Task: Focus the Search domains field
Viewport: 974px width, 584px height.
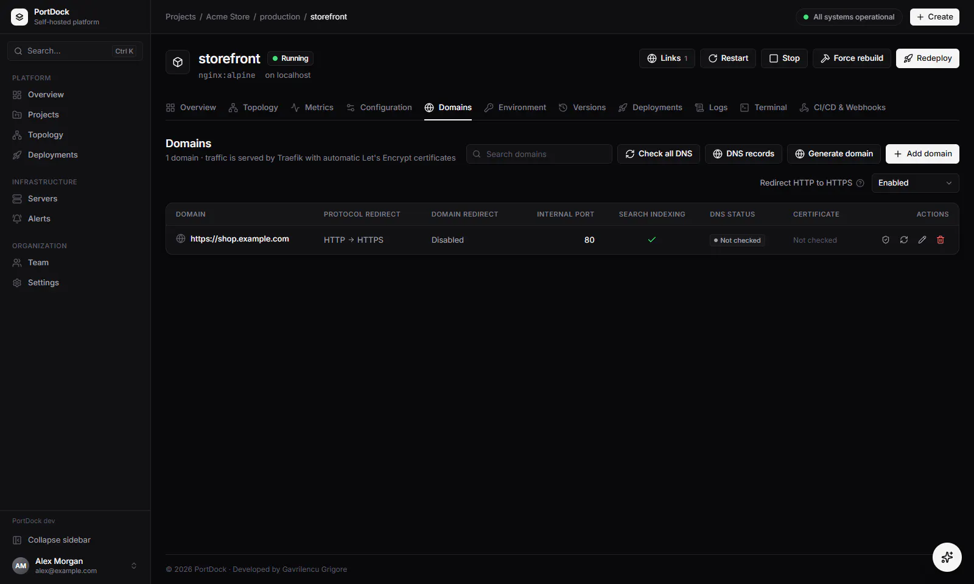Action: [x=539, y=154]
